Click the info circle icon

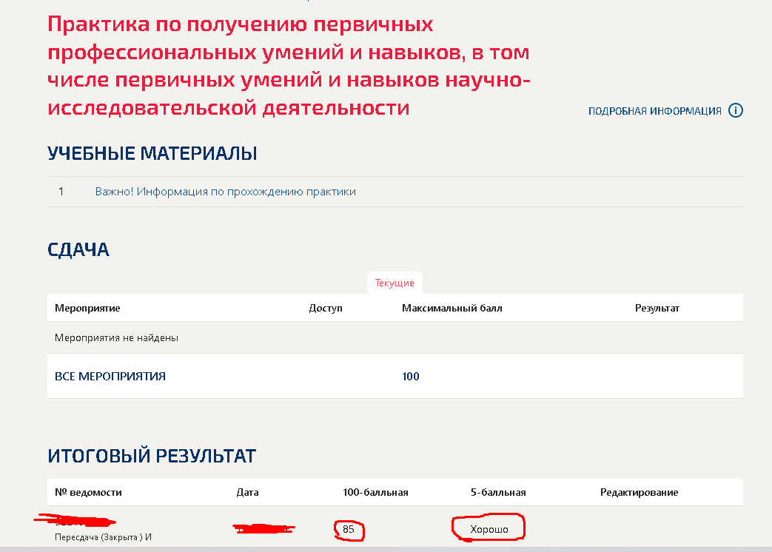coord(736,111)
